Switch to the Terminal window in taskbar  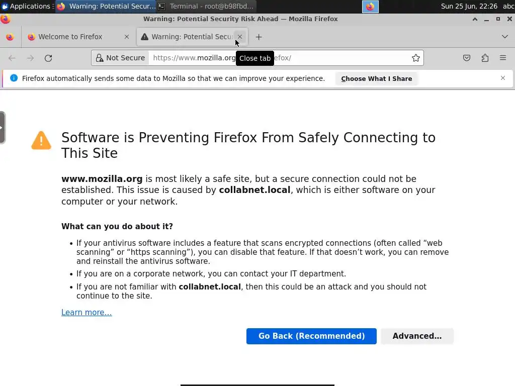206,6
